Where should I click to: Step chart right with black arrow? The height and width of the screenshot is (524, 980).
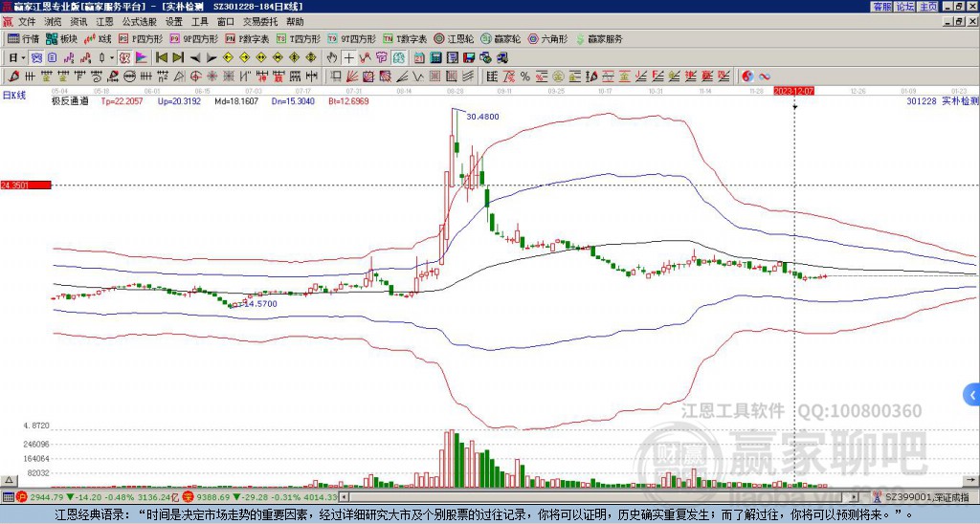(212, 58)
